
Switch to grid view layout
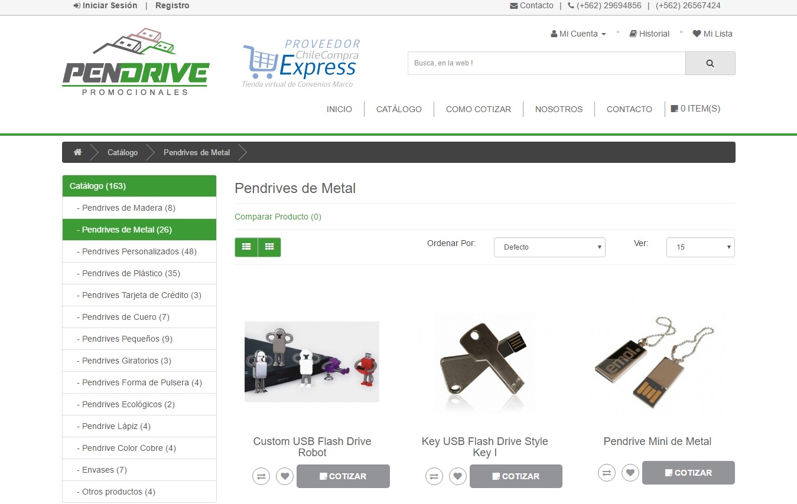(269, 247)
